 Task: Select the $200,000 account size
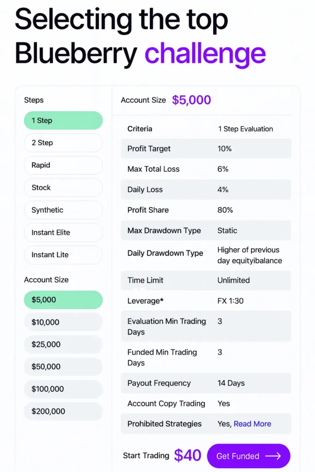point(63,411)
